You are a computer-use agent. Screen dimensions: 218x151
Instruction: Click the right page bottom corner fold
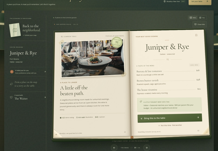click(206, 132)
